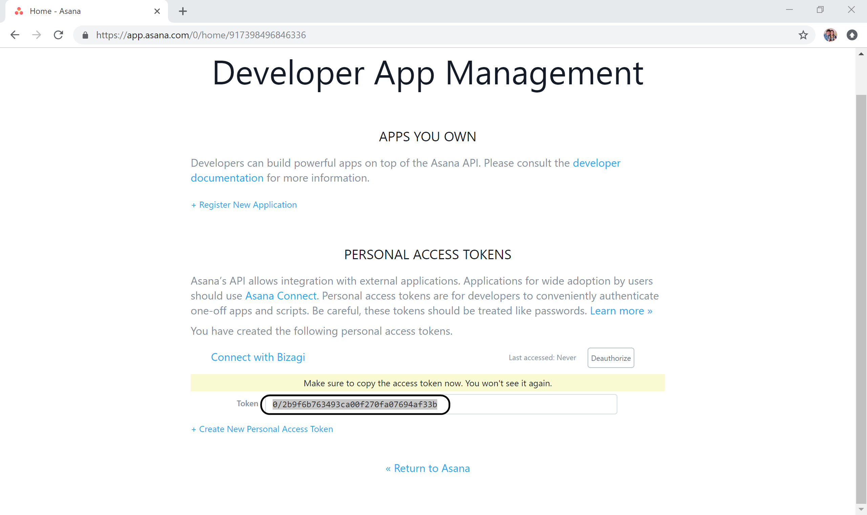Create New Personal Access Token
This screenshot has height=515, width=867.
(x=262, y=429)
